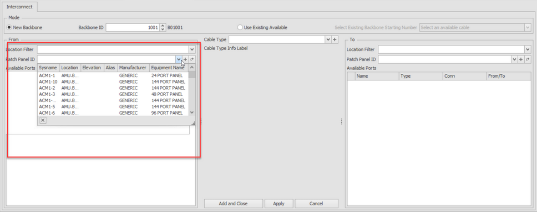Select the ACM1-5 patch panel row
The width and height of the screenshot is (537, 212).
(x=113, y=107)
